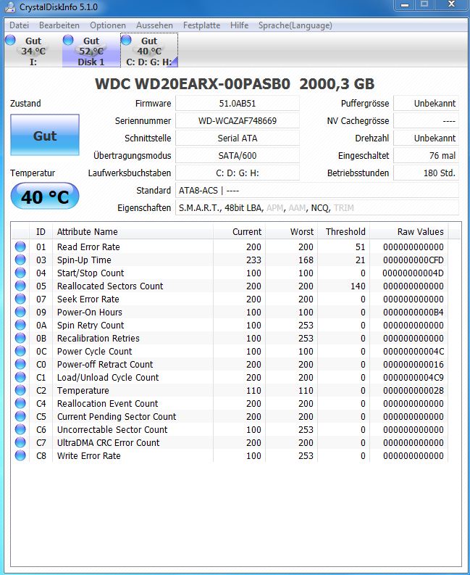Click the 40 °C temperature button
470x575 pixels.
[45, 197]
